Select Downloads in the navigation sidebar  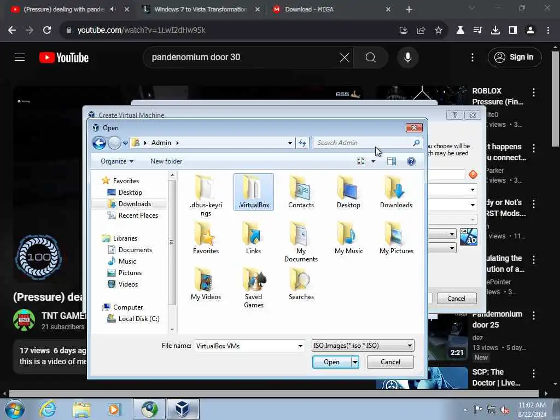[x=135, y=204]
